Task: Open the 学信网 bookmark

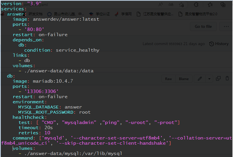Action: [123, 14]
